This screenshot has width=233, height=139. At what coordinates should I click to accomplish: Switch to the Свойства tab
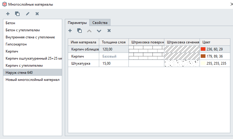(x=100, y=23)
